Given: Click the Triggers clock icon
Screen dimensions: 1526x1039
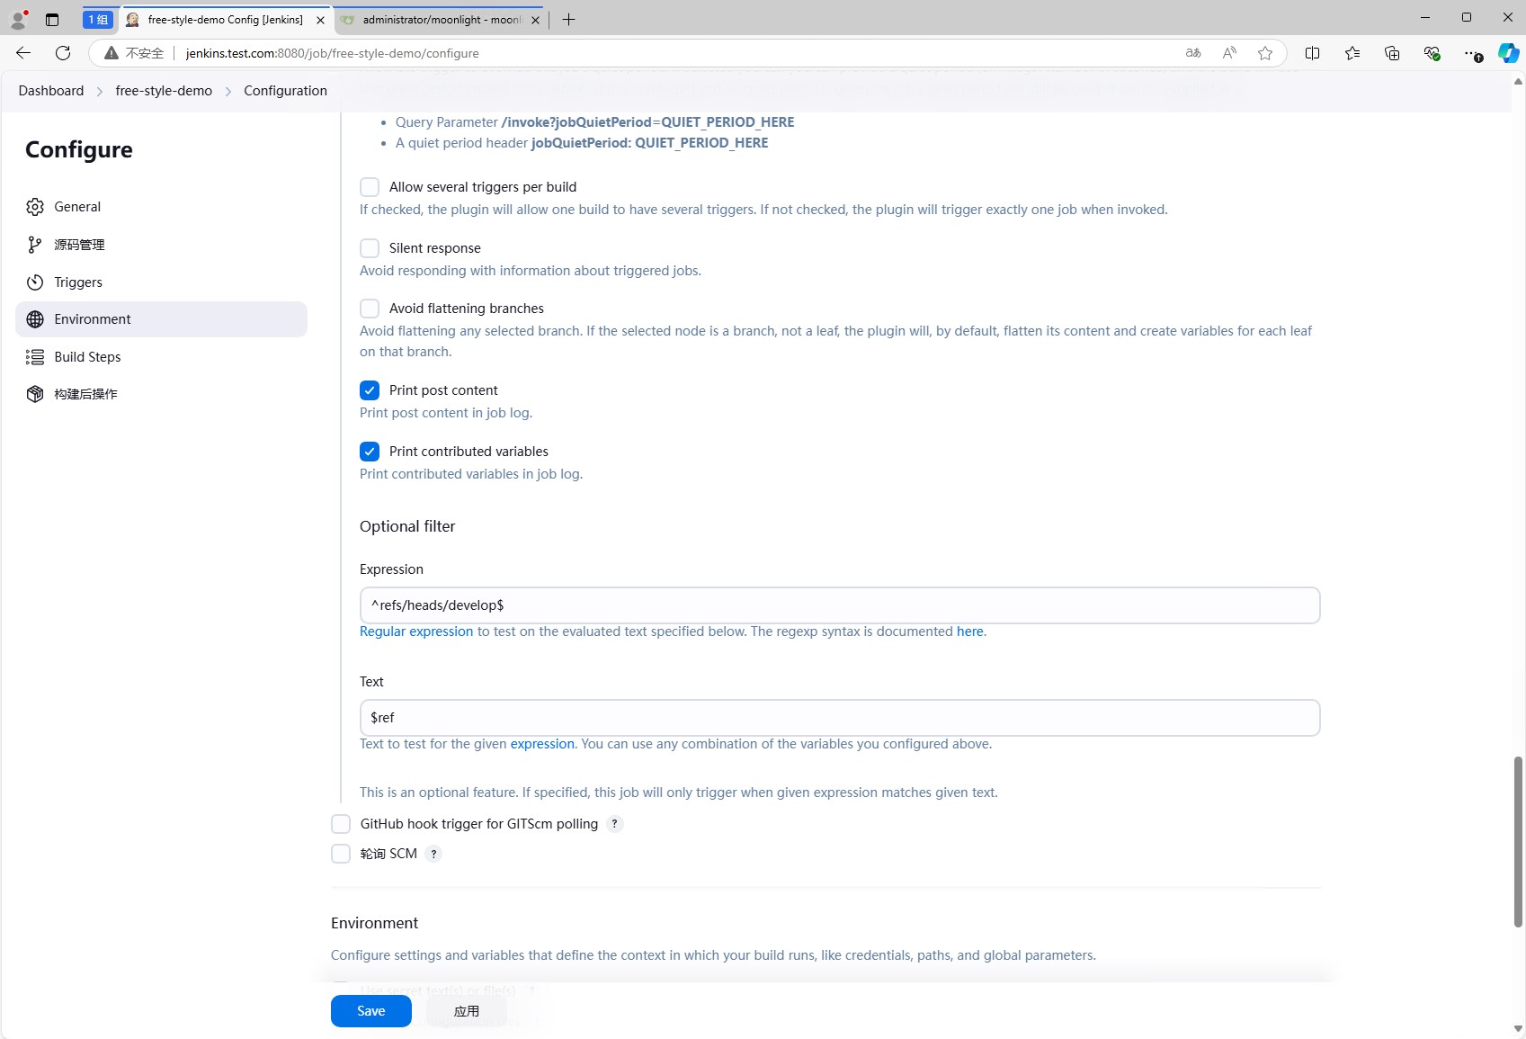Looking at the screenshot, I should pos(35,282).
